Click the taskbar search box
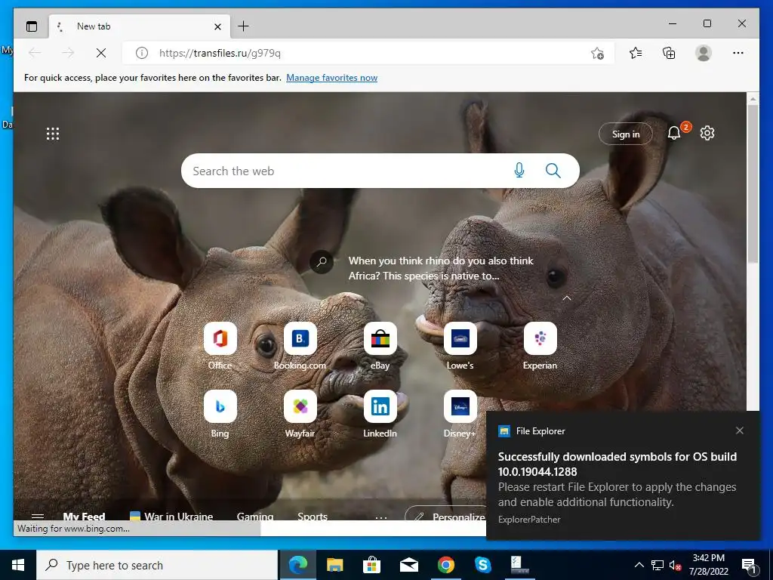The image size is (773, 580). (x=157, y=565)
